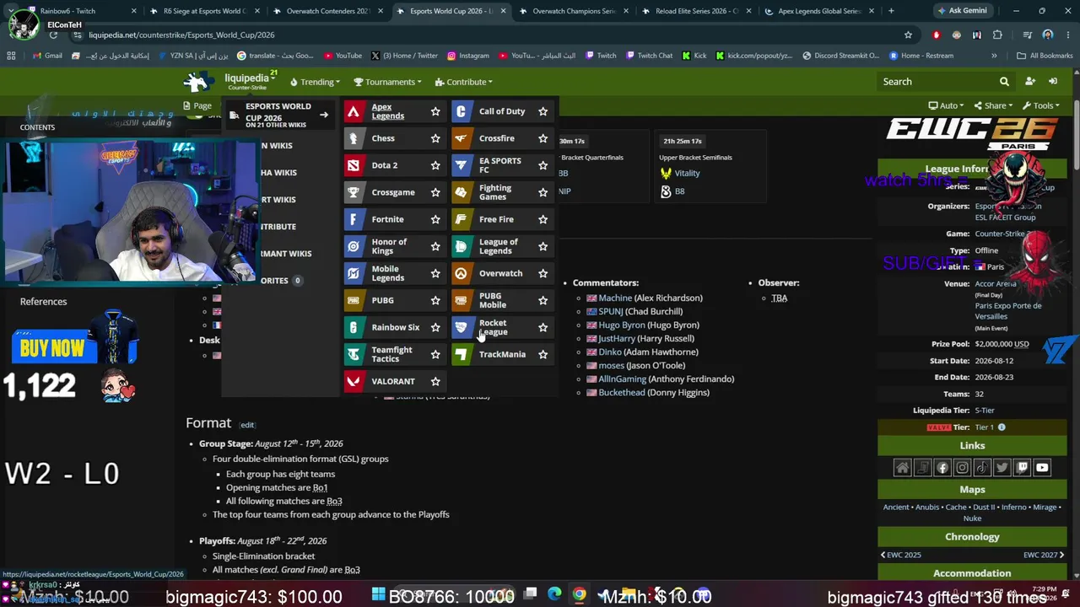The width and height of the screenshot is (1080, 607).
Task: Open the Ancient map link
Action: pyautogui.click(x=896, y=508)
